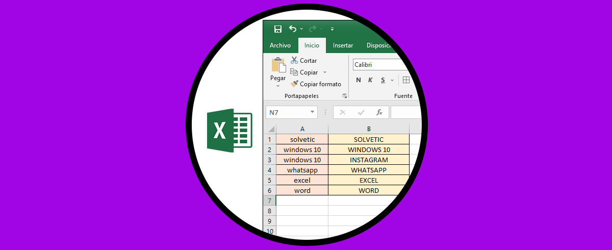Click the Cancel X formula bar icon
The image size is (612, 250).
343,112
